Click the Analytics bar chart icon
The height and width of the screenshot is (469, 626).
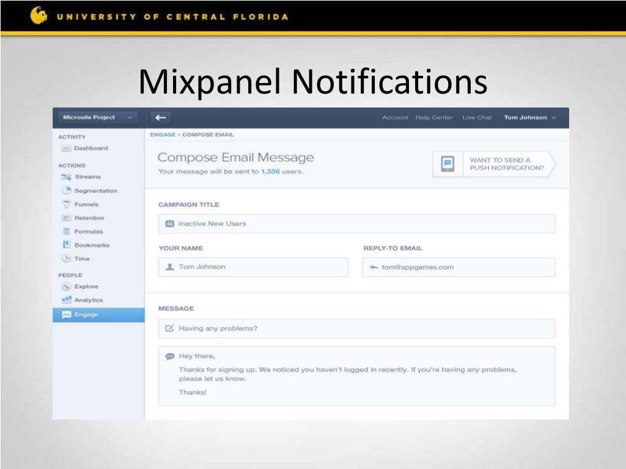point(66,299)
